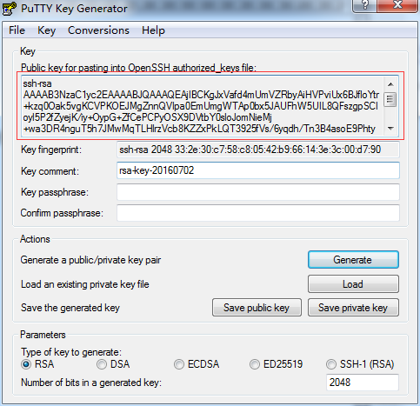Choose the ED25519 key type
Viewport: 420px width, 406px height.
point(255,364)
